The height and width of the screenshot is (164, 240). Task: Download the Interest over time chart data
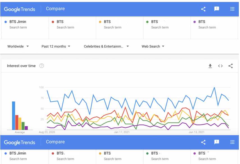210,66
